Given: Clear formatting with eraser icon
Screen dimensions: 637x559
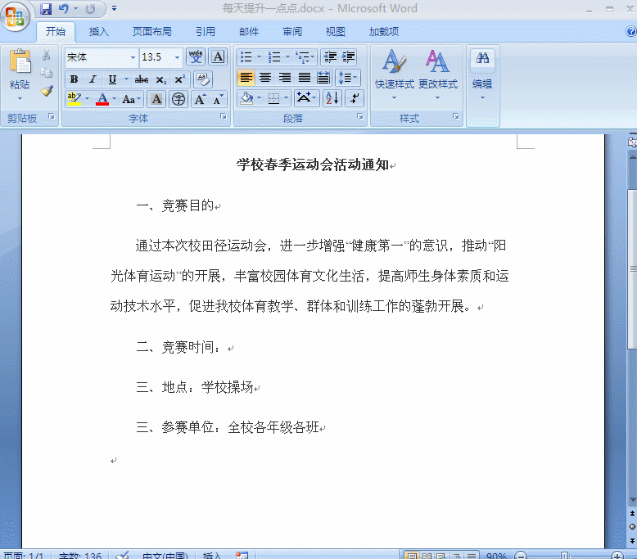Looking at the screenshot, I should (203, 79).
